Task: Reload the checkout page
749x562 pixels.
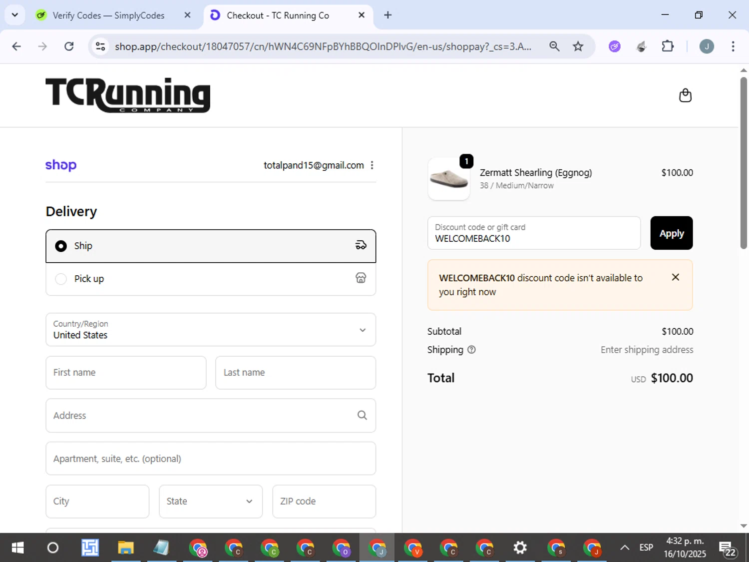Action: click(x=69, y=46)
